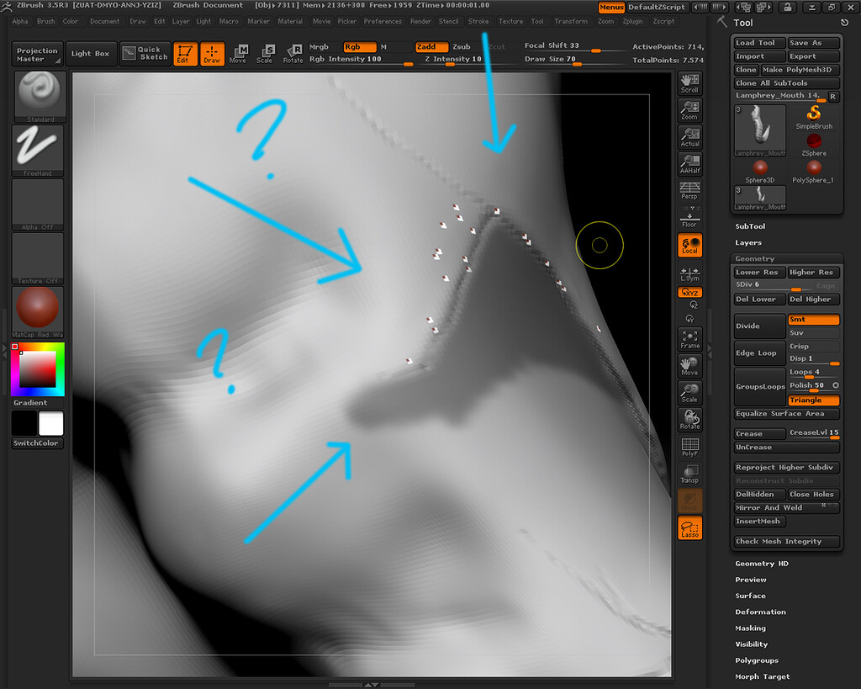Image resolution: width=861 pixels, height=689 pixels.
Task: Expand the Deformation section
Action: coord(760,612)
